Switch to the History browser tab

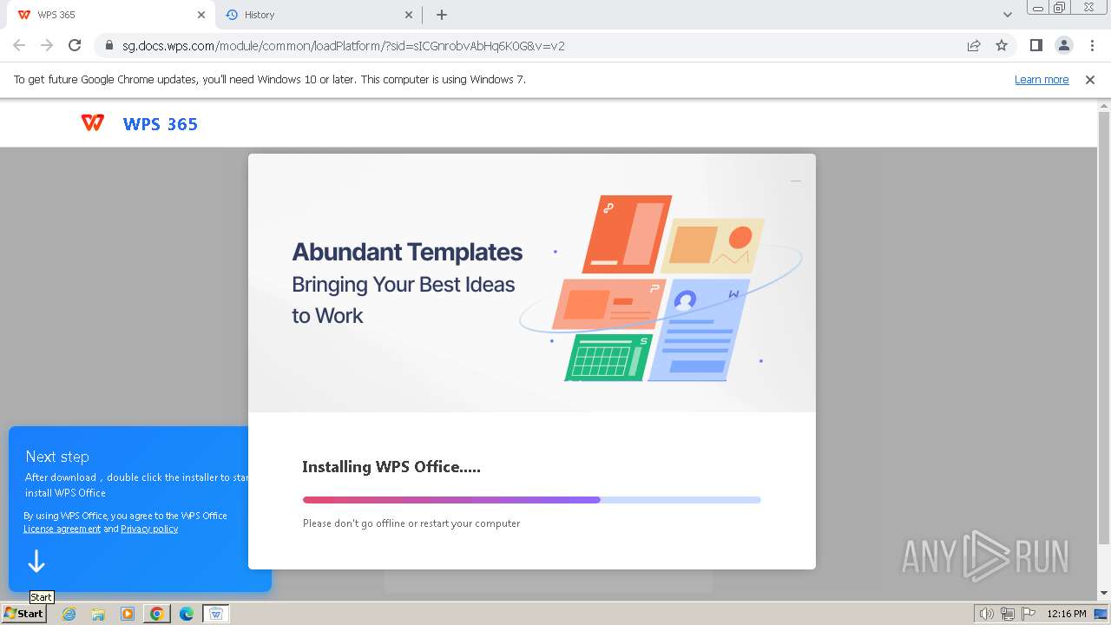[x=319, y=15]
